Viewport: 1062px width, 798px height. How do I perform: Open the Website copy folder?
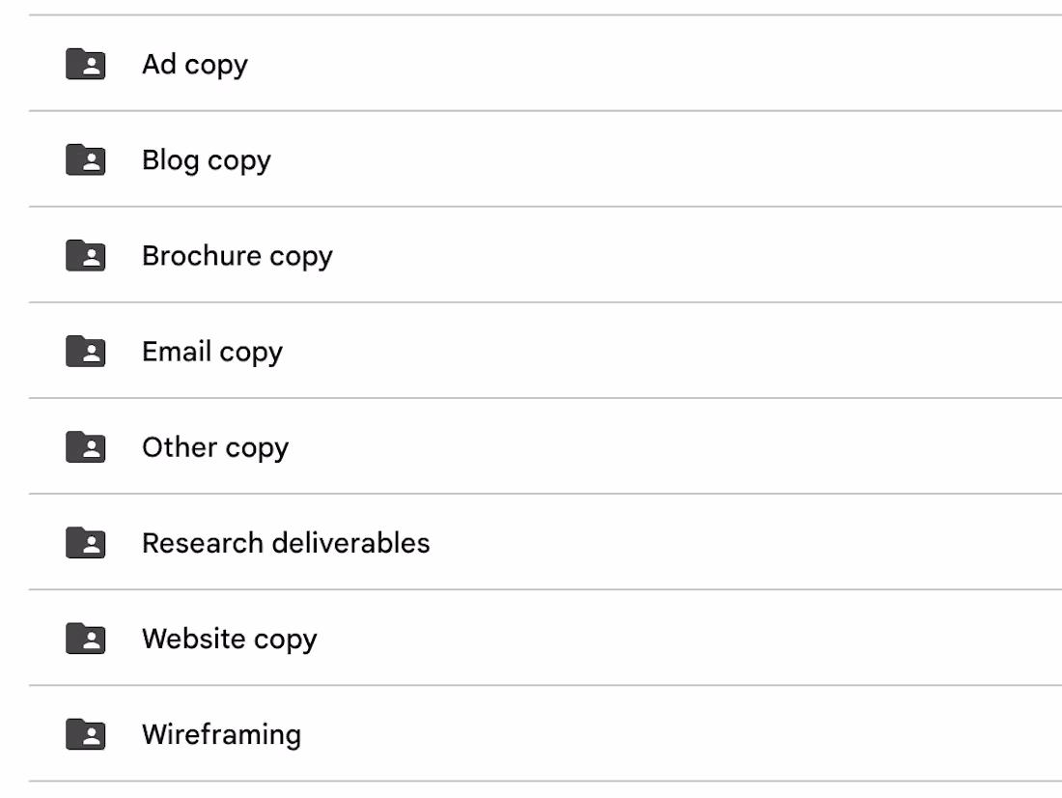click(229, 638)
